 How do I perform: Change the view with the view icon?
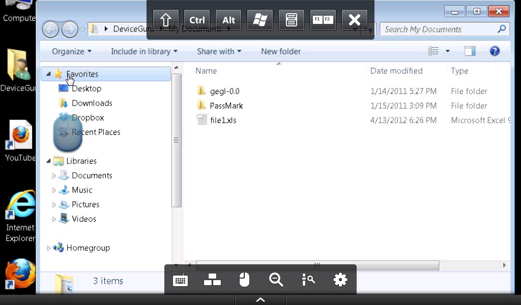pos(433,51)
